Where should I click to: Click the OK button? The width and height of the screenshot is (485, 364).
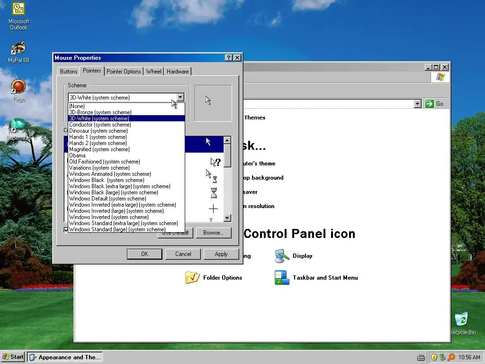144,254
